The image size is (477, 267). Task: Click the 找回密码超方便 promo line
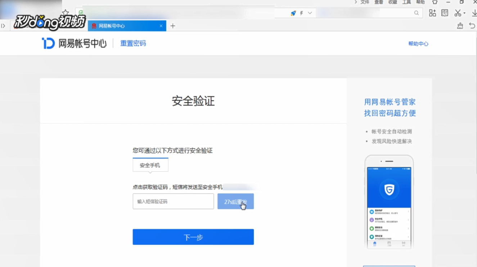point(390,113)
